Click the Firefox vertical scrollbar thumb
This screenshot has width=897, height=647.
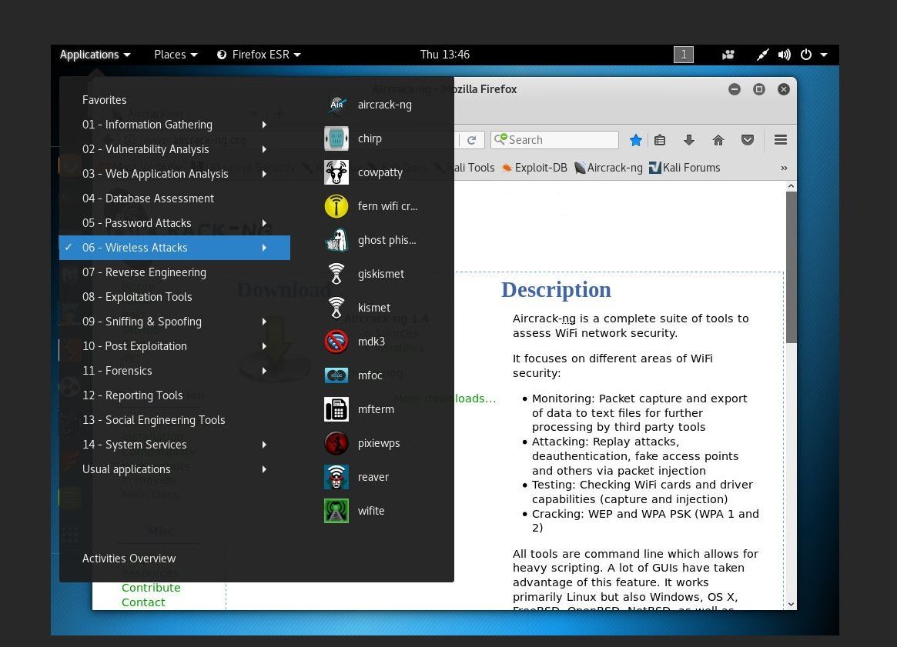(x=792, y=268)
